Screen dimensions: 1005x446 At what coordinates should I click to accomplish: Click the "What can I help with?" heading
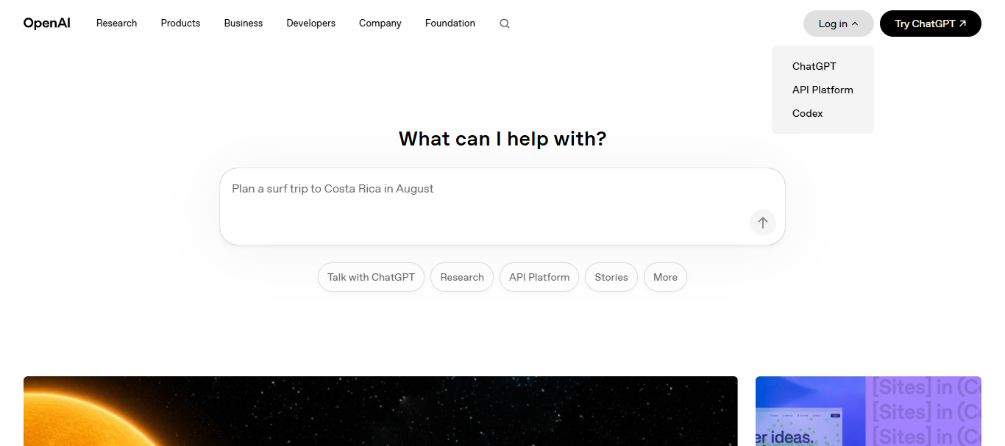pos(502,138)
